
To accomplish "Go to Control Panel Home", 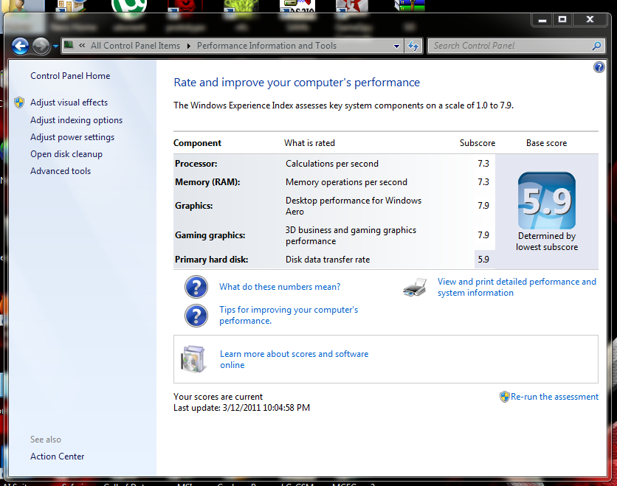I will 70,76.
